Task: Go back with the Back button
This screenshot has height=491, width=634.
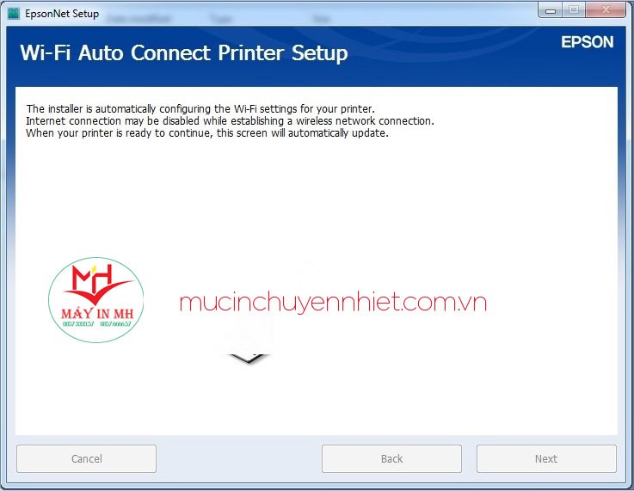Action: pyautogui.click(x=391, y=458)
